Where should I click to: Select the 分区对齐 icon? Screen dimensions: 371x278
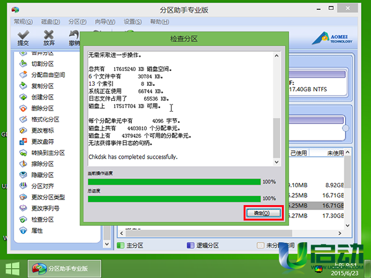click(23, 186)
